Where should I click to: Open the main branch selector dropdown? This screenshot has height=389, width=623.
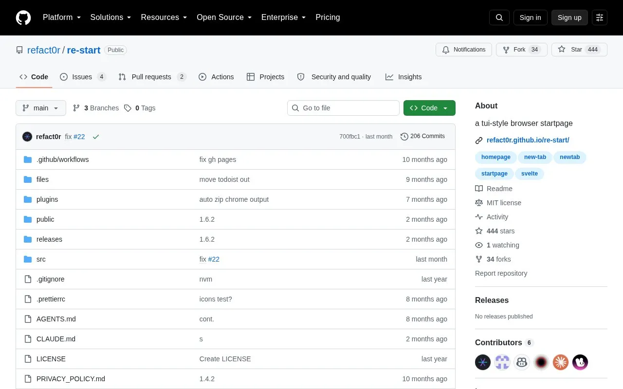[41, 108]
